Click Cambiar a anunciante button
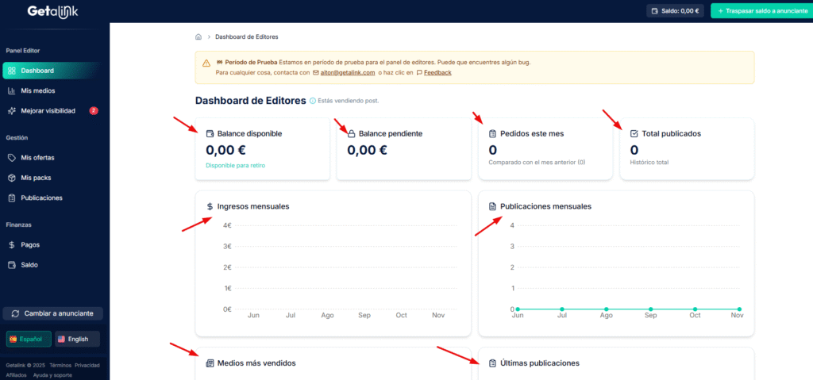The width and height of the screenshot is (813, 380). 53,313
